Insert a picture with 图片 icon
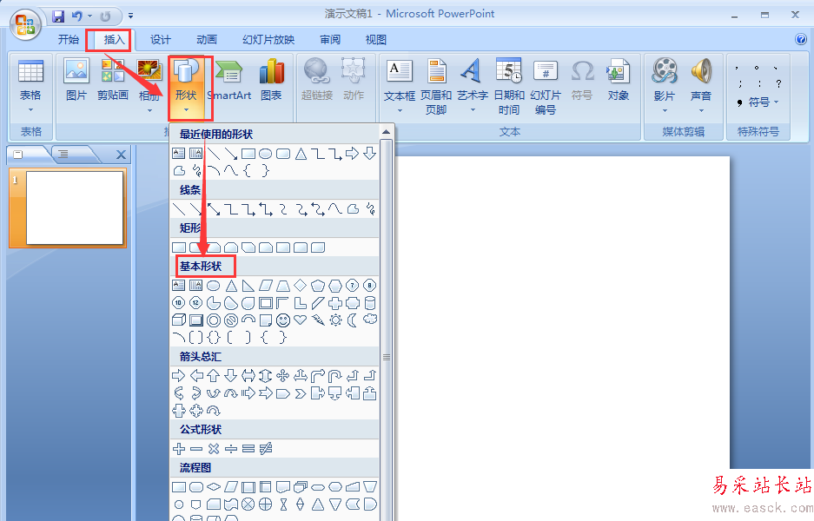This screenshot has height=521, width=814. (76, 71)
